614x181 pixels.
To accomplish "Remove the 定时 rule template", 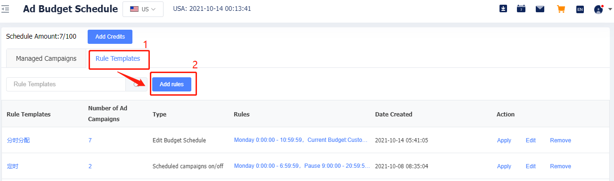I will tap(560, 166).
